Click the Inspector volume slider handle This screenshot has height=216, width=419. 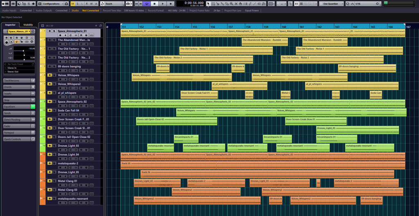click(x=23, y=51)
